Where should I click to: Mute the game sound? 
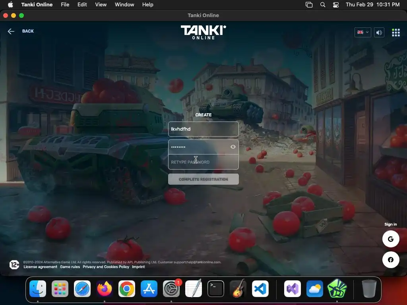[x=379, y=33]
